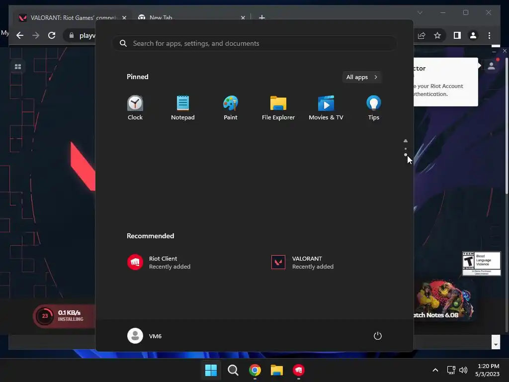
Task: Open File Explorer from Pinned section
Action: click(278, 108)
